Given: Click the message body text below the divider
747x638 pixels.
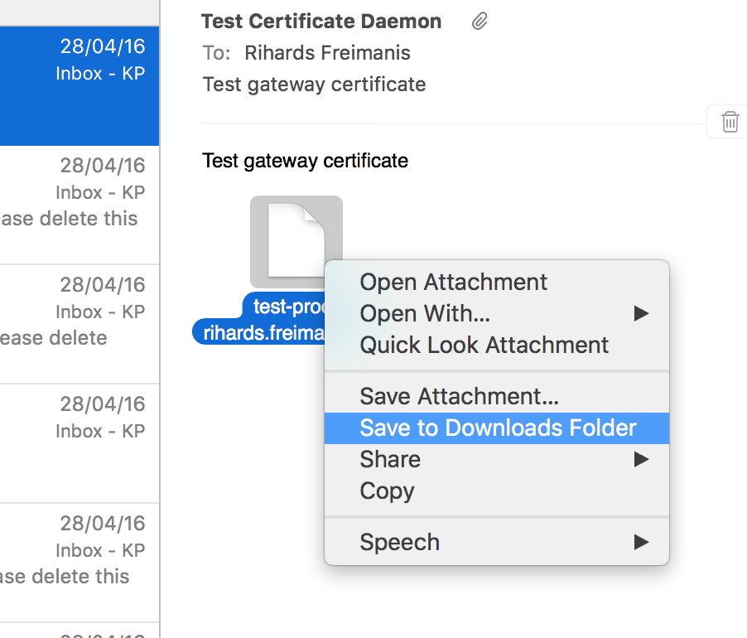Looking at the screenshot, I should click(x=305, y=161).
